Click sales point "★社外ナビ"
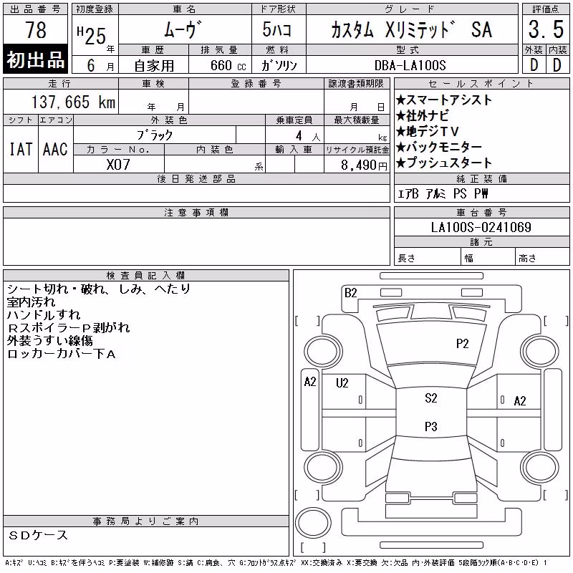The width and height of the screenshot is (573, 573). click(x=422, y=116)
